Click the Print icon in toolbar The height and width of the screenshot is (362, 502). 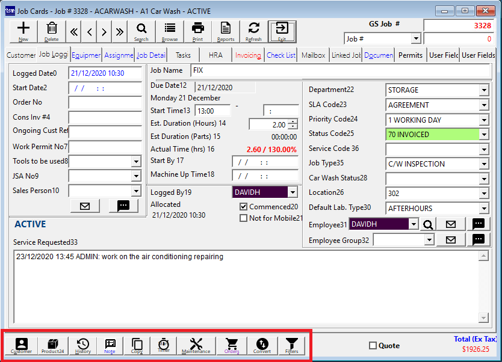click(197, 31)
